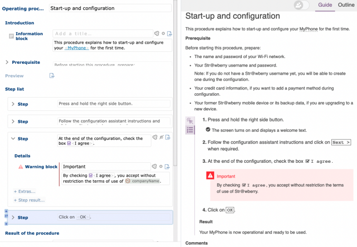Viewport: 357px width, 247px height.
Task: Click the numbered list icon beside the guide steps
Action: 189,130
